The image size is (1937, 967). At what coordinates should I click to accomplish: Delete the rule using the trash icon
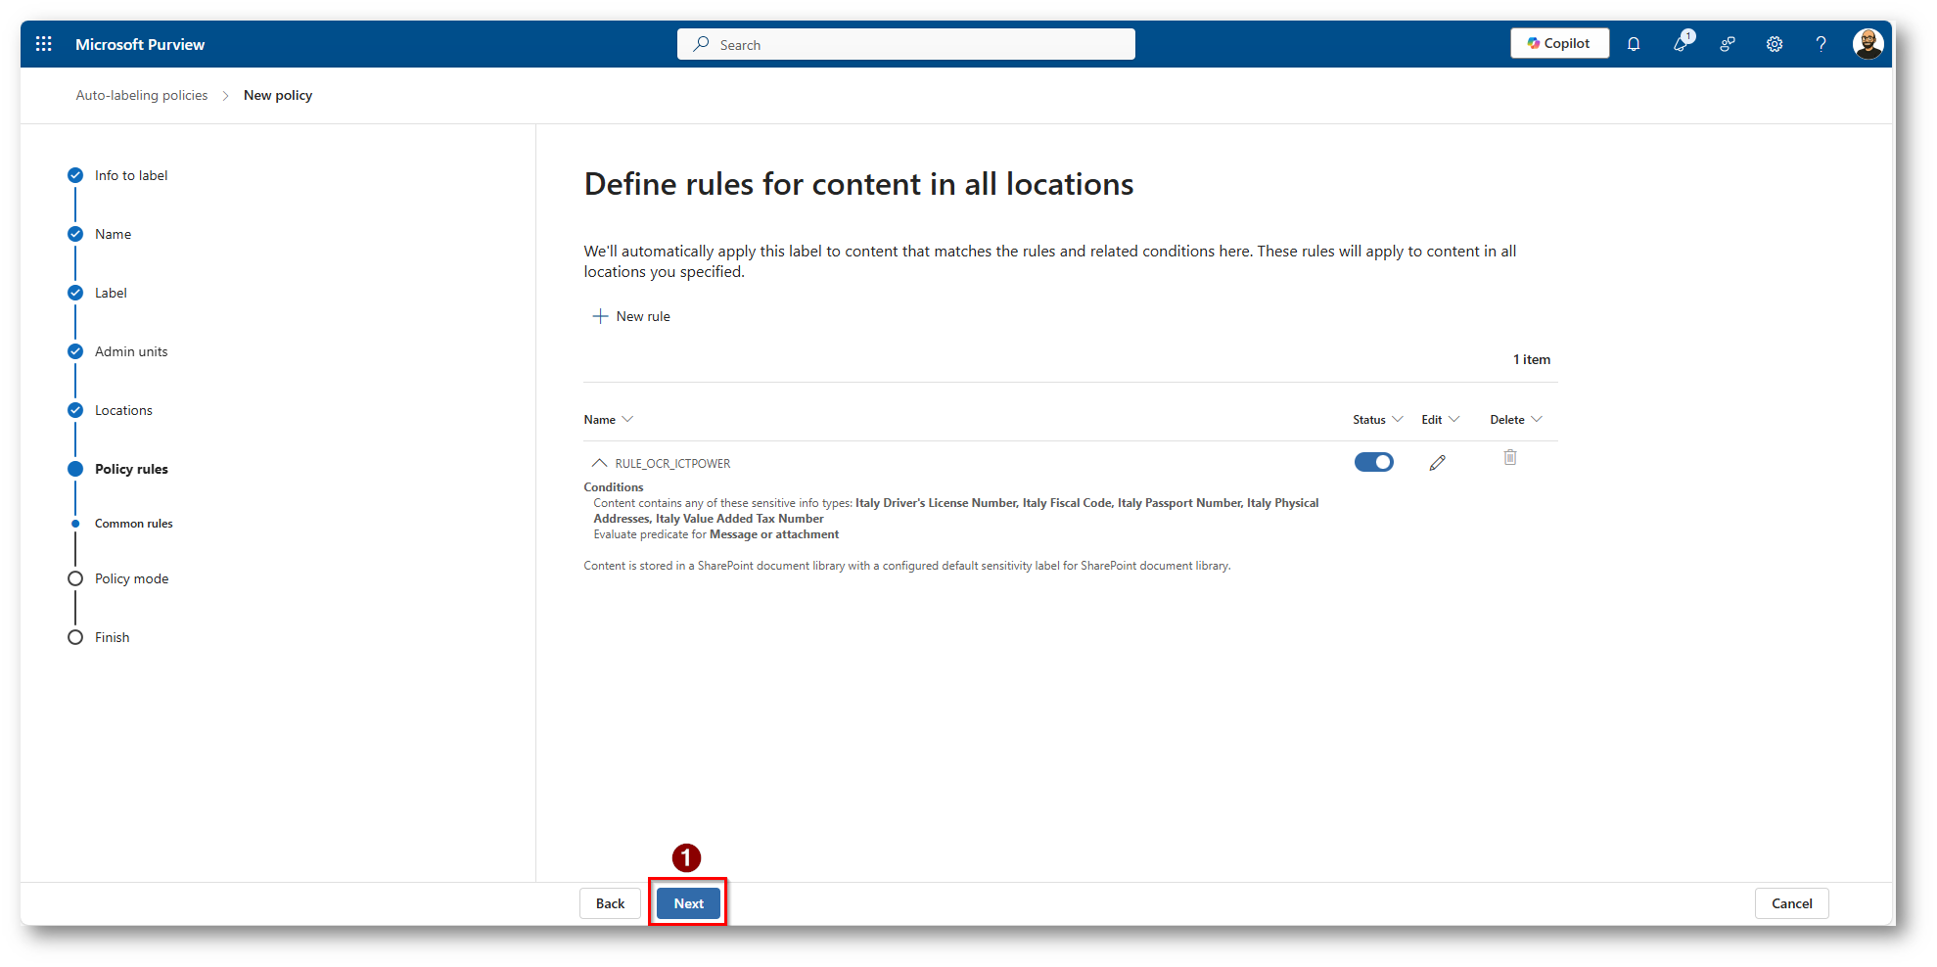tap(1509, 458)
